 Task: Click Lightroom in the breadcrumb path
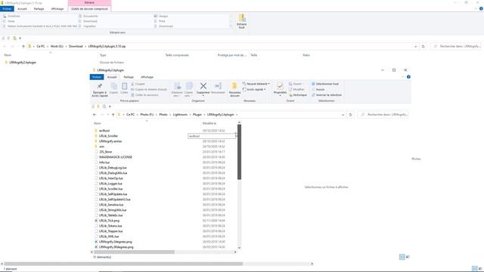[180, 115]
